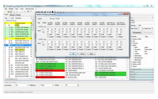158x99 pixels.
Task: Click the red G icon beside SPEED row
Action: click(9, 25)
